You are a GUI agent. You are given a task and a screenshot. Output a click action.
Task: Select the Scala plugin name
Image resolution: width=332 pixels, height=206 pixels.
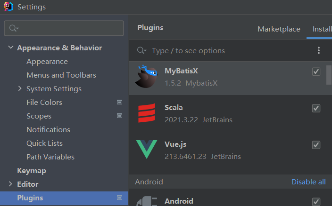(174, 108)
